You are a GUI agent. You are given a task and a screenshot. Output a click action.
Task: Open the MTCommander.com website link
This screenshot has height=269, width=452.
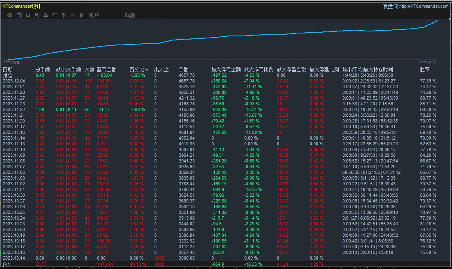pos(424,6)
